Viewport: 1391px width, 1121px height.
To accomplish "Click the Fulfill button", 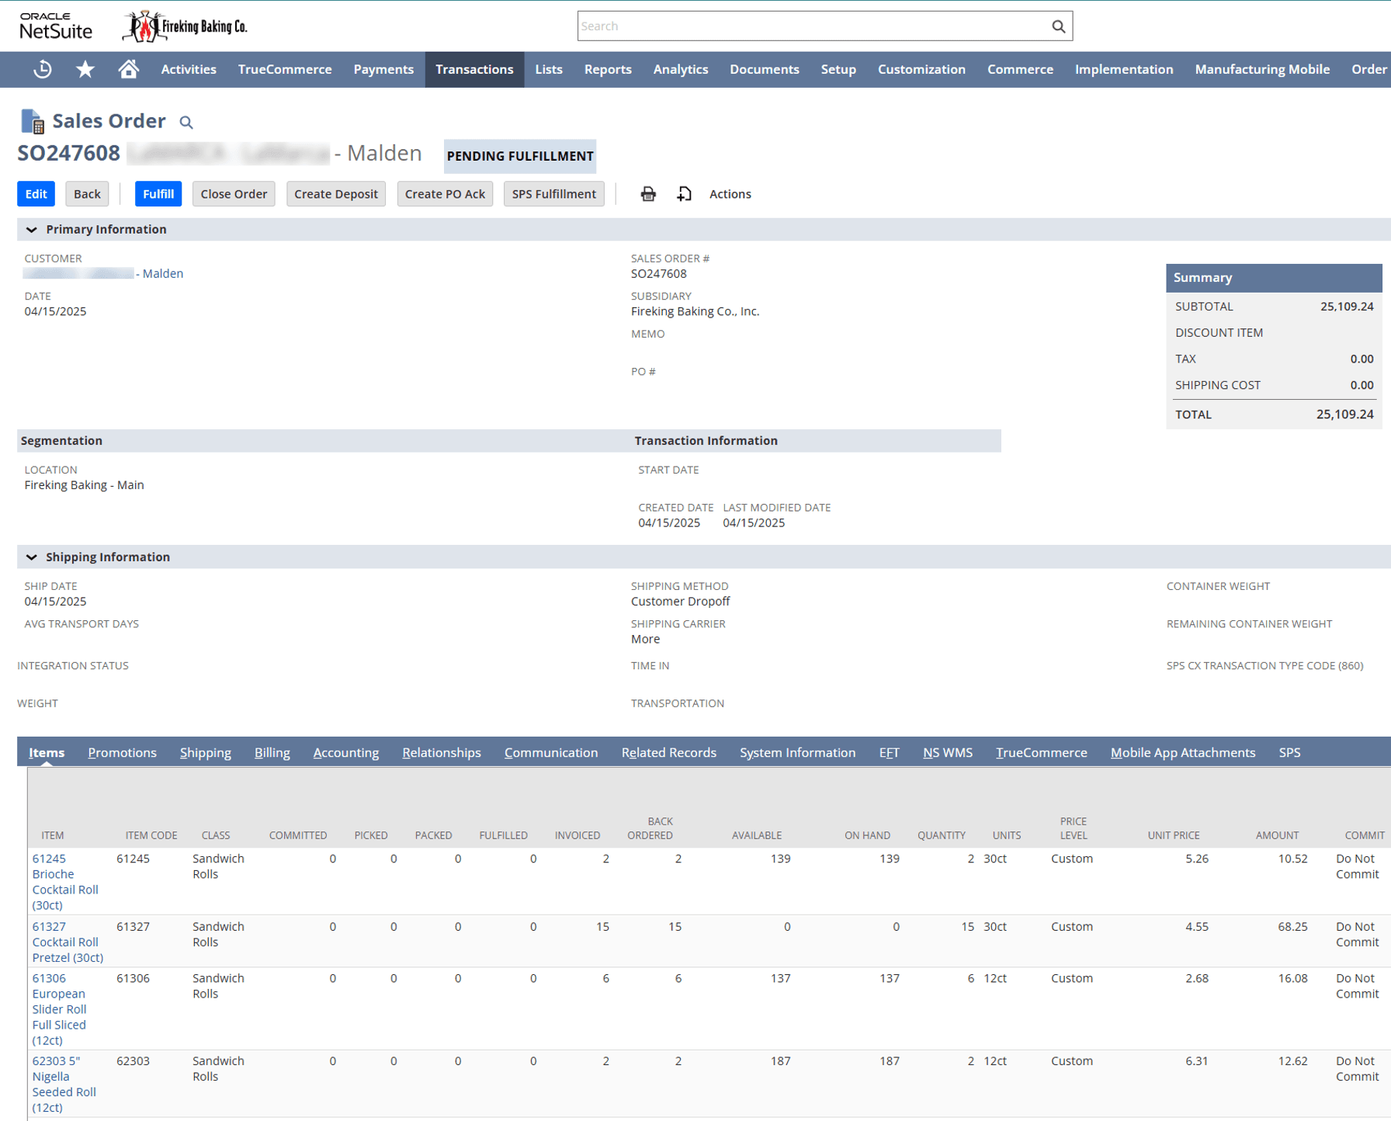I will pyautogui.click(x=158, y=194).
